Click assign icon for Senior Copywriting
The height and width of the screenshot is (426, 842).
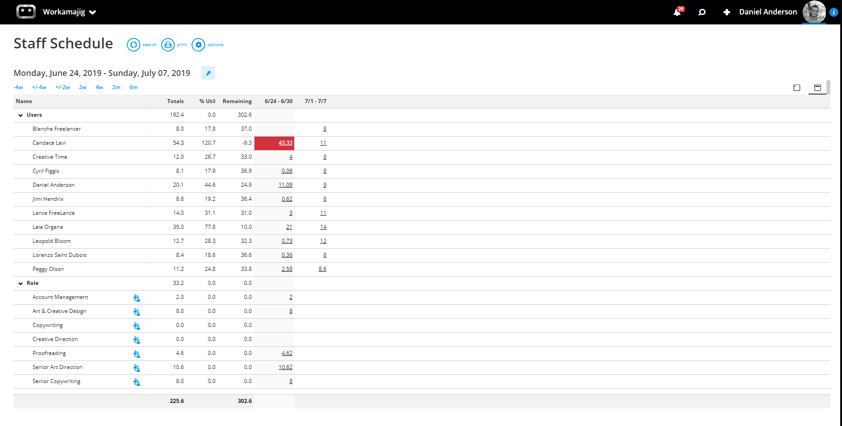point(137,382)
